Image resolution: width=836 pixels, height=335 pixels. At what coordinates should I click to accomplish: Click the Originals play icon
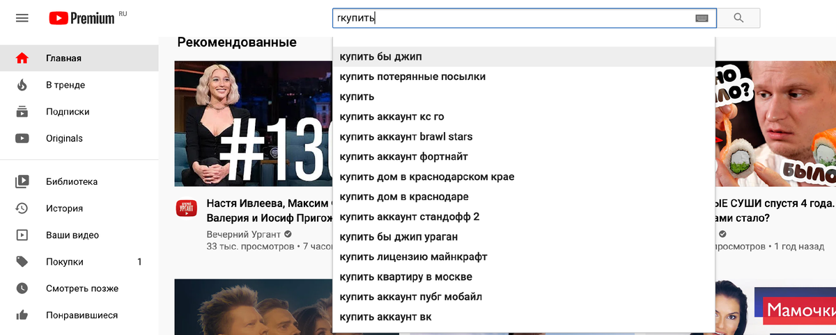[22, 138]
